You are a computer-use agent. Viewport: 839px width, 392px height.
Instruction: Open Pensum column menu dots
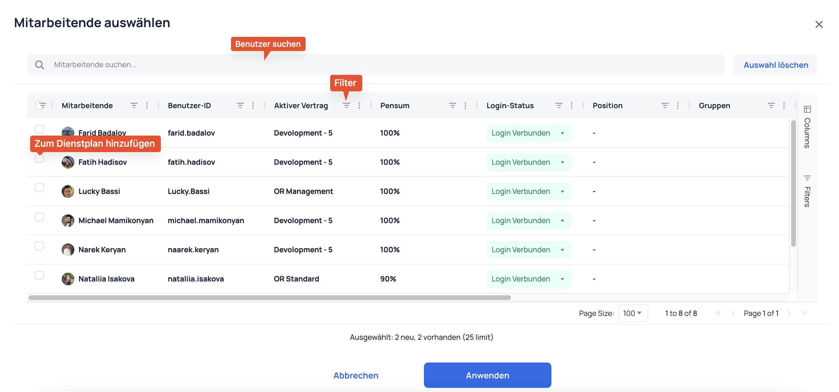466,106
